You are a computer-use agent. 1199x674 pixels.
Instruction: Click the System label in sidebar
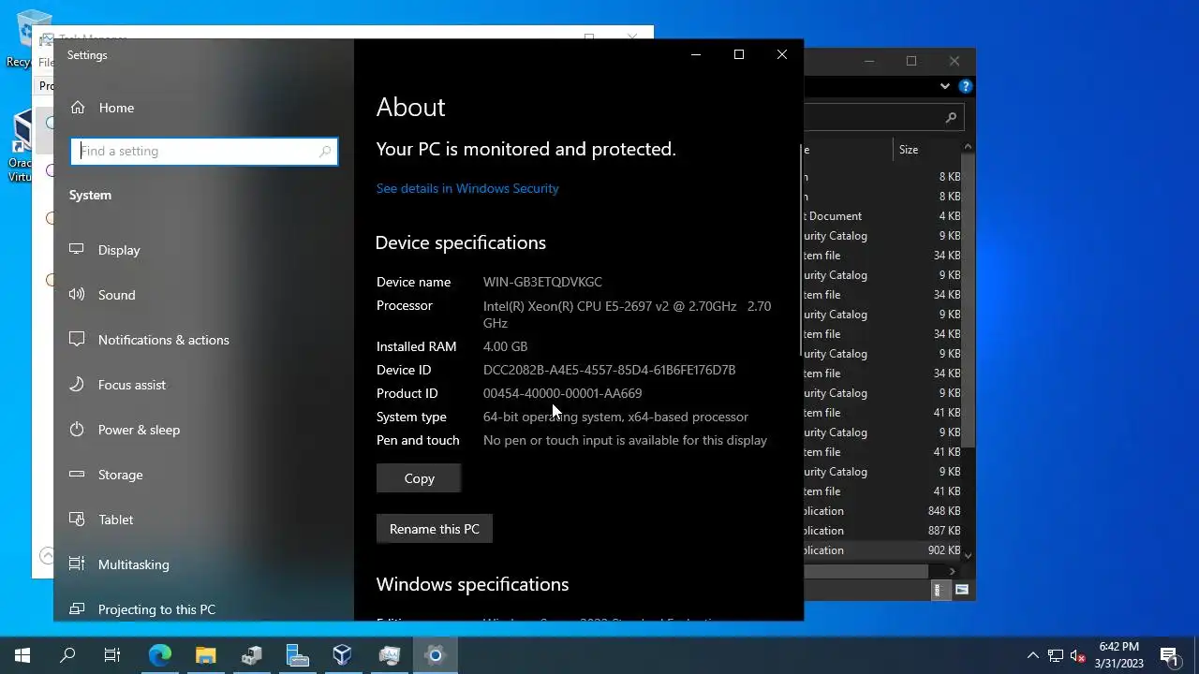pos(90,195)
